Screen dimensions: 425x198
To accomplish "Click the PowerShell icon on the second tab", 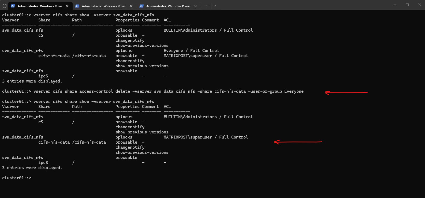I will coord(77,6).
